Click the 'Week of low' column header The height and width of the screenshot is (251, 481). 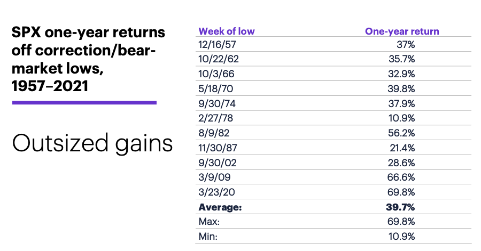[227, 31]
